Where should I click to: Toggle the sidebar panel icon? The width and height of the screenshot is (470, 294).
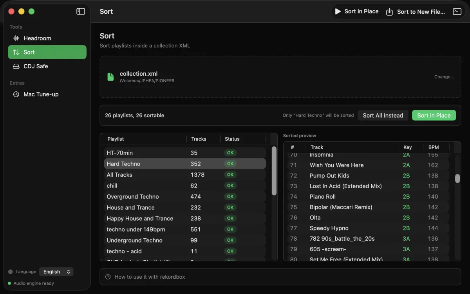(x=81, y=11)
